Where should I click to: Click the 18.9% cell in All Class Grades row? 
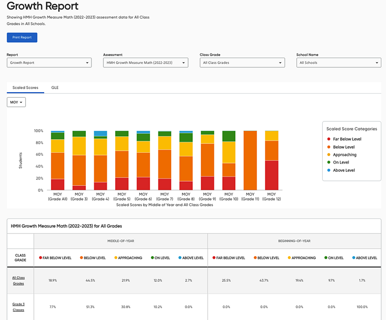click(52, 280)
